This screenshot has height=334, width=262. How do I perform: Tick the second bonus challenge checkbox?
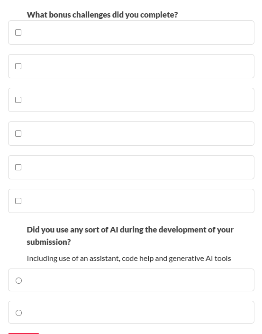[18, 66]
